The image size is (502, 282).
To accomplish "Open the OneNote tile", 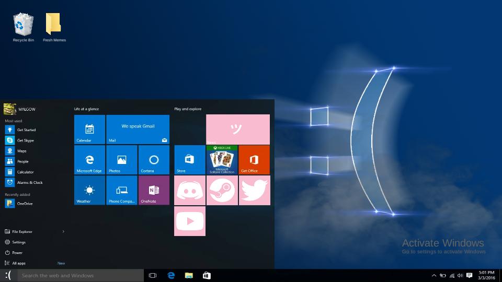I will 154,190.
